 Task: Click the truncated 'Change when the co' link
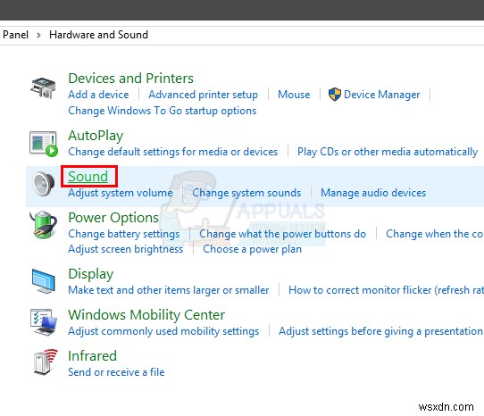(435, 234)
